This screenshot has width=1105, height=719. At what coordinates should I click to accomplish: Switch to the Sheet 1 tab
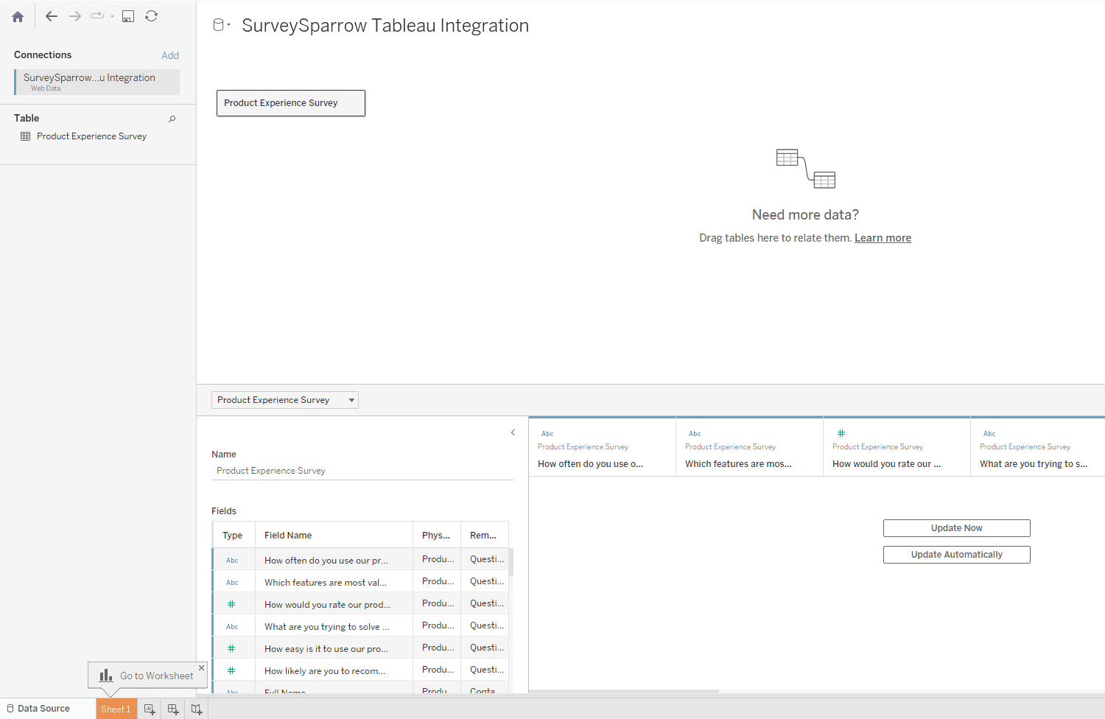[x=116, y=709]
